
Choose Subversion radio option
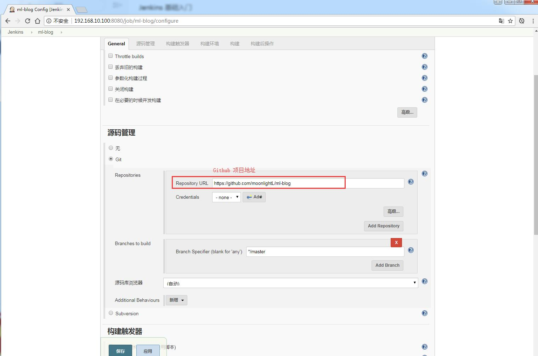111,313
